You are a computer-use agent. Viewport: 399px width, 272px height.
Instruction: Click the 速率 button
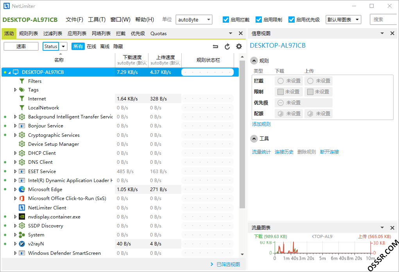coord(21,46)
